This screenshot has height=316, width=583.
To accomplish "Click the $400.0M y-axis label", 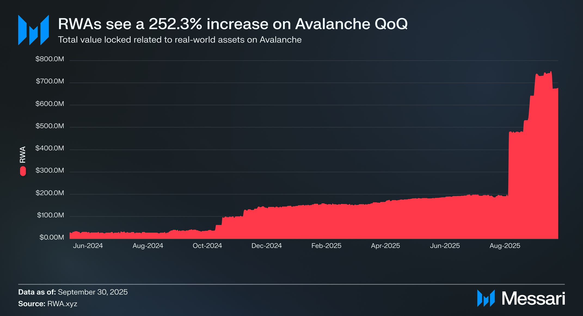I will (x=50, y=148).
